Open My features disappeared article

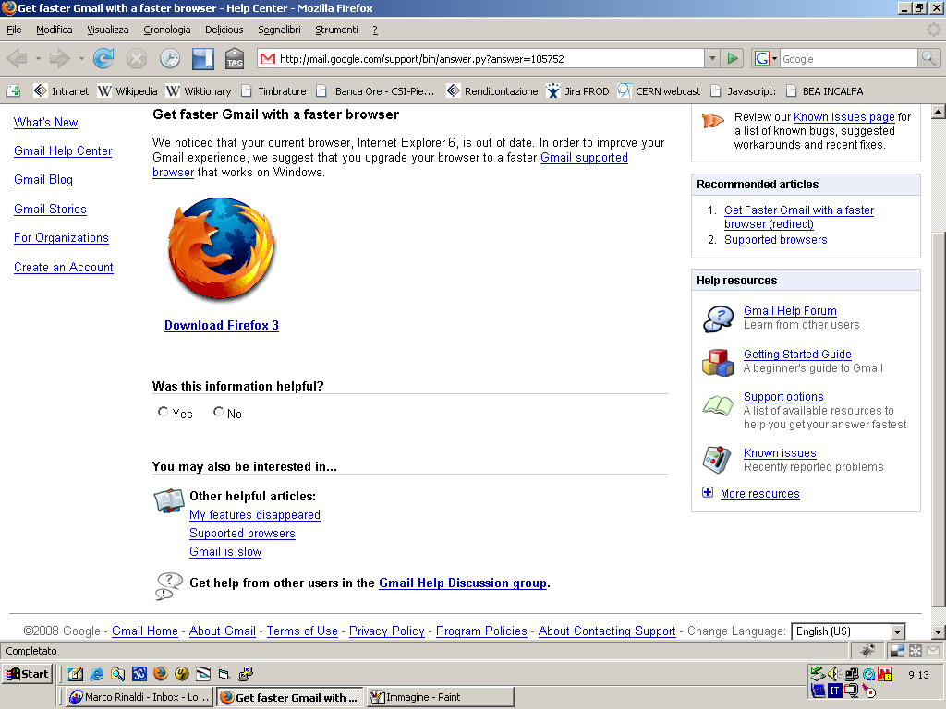point(255,514)
